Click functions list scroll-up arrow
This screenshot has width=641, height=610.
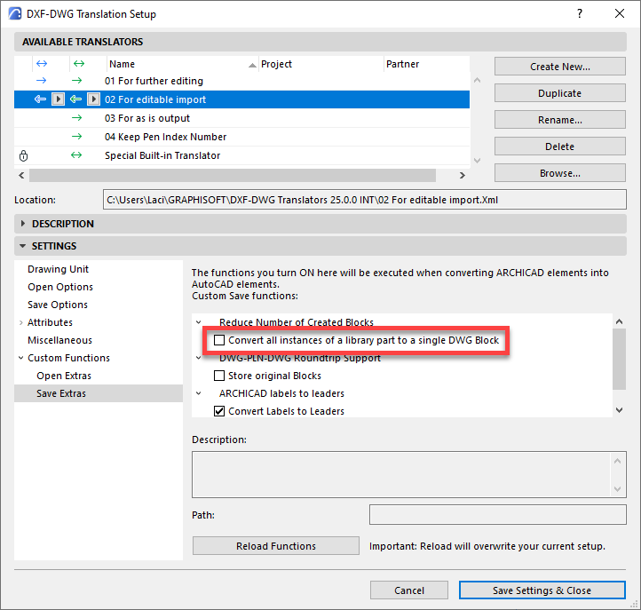(620, 321)
